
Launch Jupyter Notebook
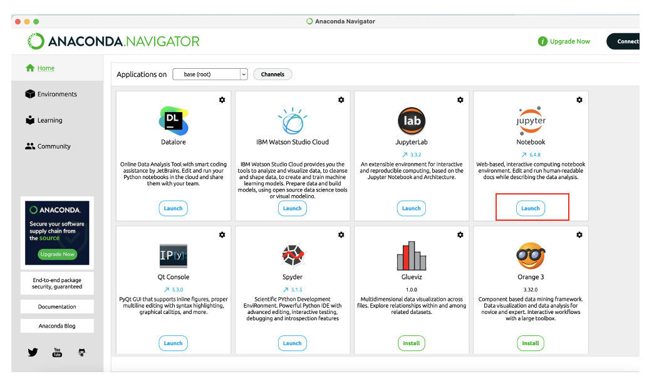pos(531,208)
